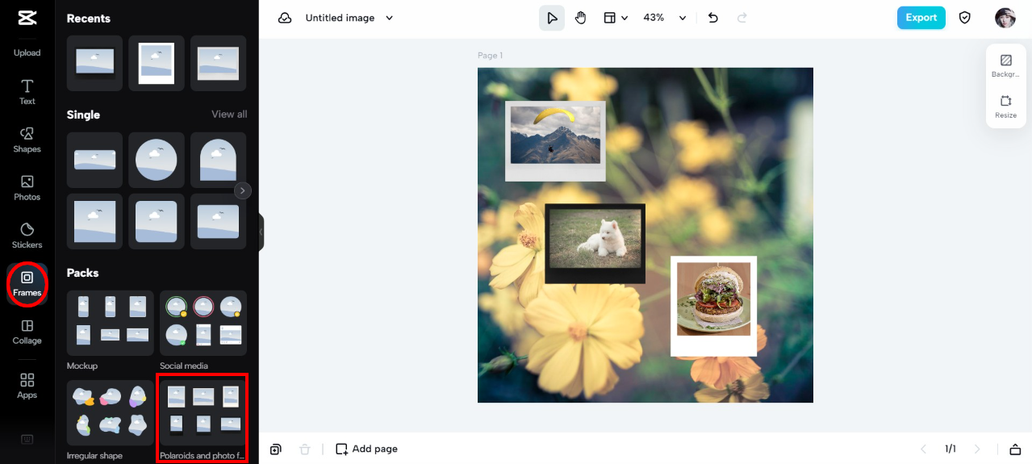Duplicate the page with copy icon
Viewport: 1032px width, 464px height.
click(276, 449)
